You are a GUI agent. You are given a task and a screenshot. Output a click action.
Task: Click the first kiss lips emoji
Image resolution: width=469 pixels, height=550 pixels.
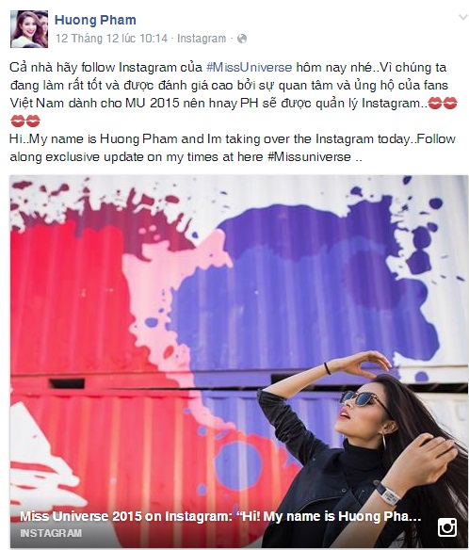436,104
